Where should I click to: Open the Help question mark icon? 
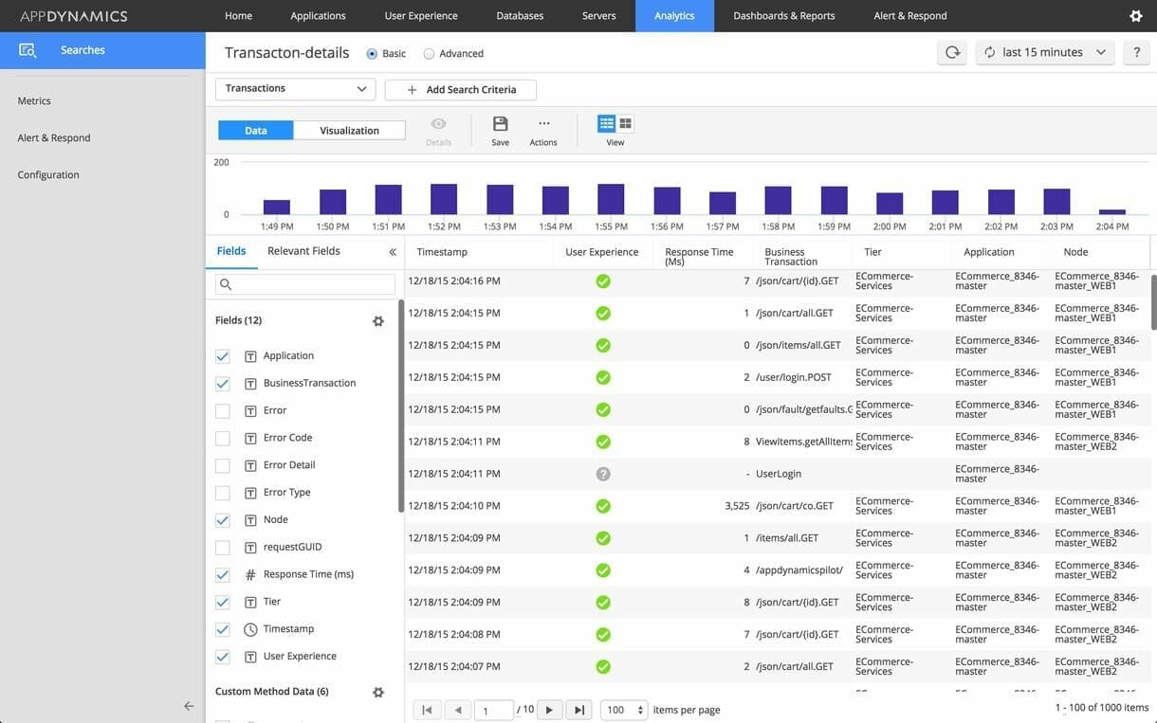coord(1135,50)
